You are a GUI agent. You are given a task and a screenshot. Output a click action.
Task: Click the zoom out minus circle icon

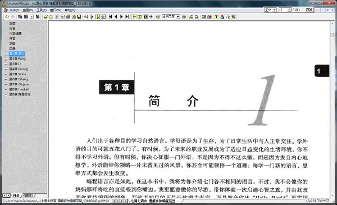(158, 17)
